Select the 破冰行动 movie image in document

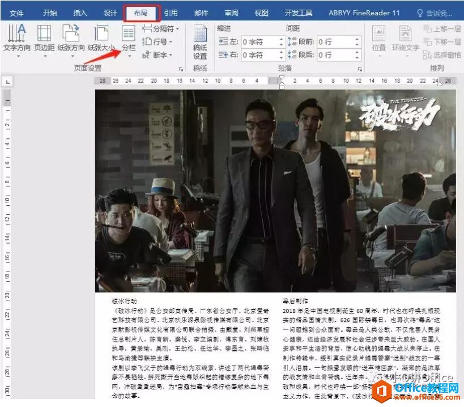pos(275,191)
